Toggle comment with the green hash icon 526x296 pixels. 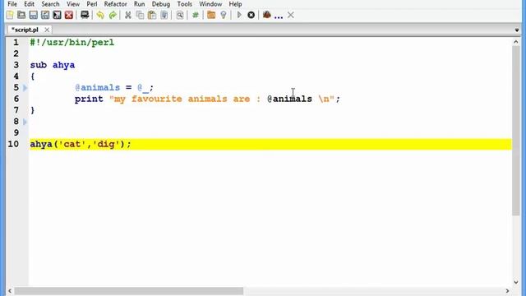click(x=196, y=15)
